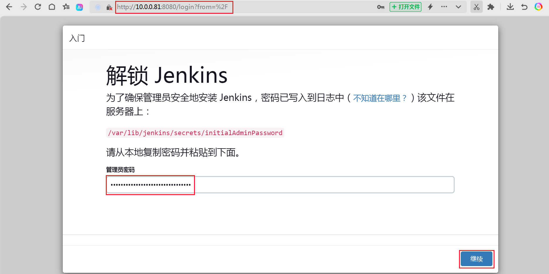Image resolution: width=549 pixels, height=274 pixels.
Task: Click the 入门 header text
Action: coord(77,38)
